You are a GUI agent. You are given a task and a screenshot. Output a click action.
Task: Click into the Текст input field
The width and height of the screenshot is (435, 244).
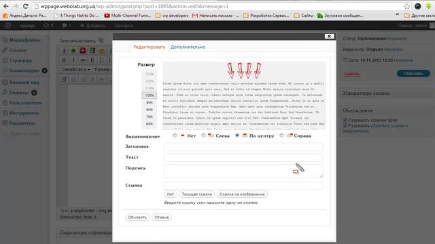click(243, 157)
